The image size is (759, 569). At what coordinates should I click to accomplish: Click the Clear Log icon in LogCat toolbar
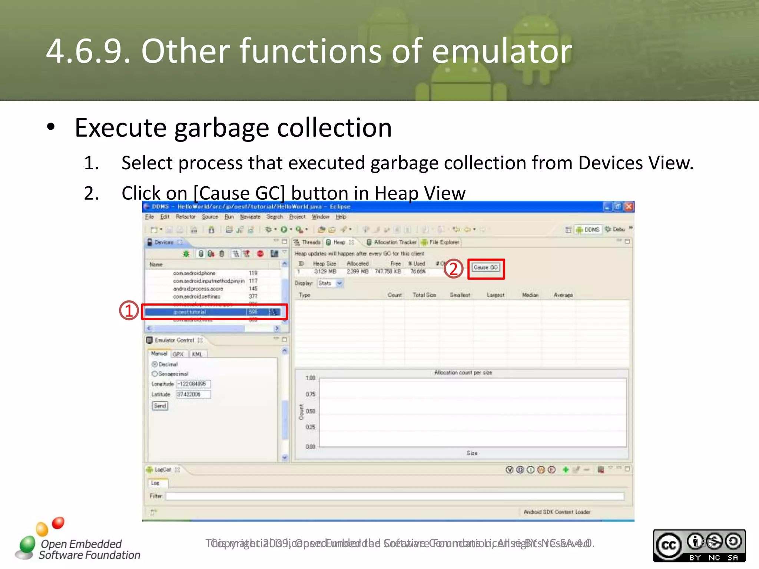pyautogui.click(x=601, y=470)
